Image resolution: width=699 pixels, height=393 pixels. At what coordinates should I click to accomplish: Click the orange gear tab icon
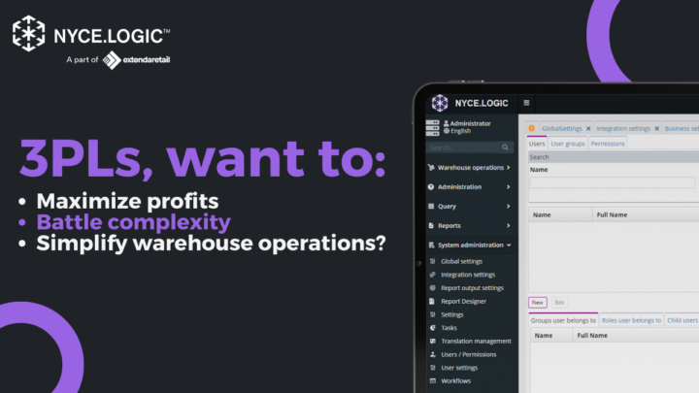pyautogui.click(x=531, y=128)
